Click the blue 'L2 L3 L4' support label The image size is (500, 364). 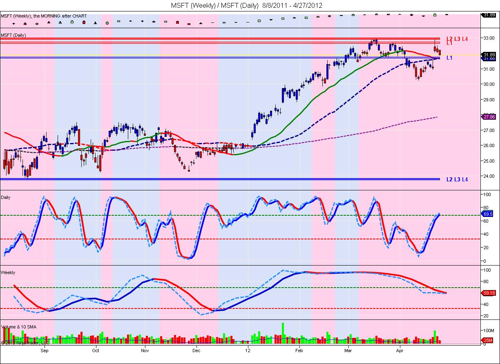click(x=457, y=179)
